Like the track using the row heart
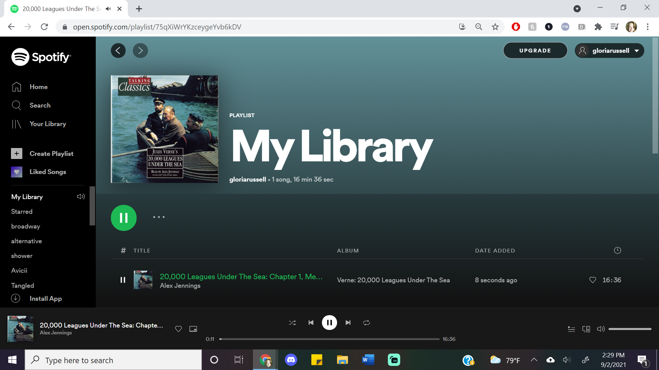Image resolution: width=659 pixels, height=370 pixels. click(592, 280)
